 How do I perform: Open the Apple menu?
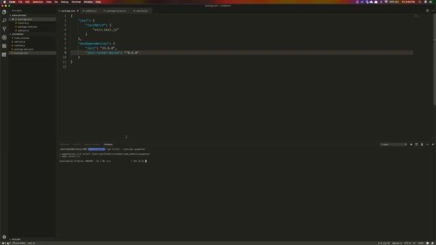(5, 2)
